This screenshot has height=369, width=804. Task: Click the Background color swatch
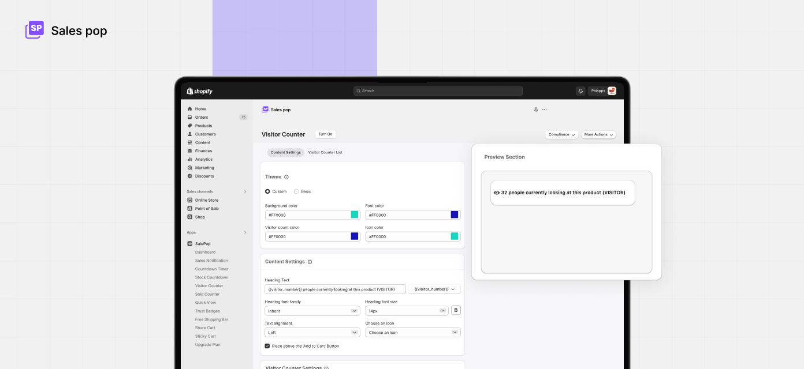tap(355, 214)
